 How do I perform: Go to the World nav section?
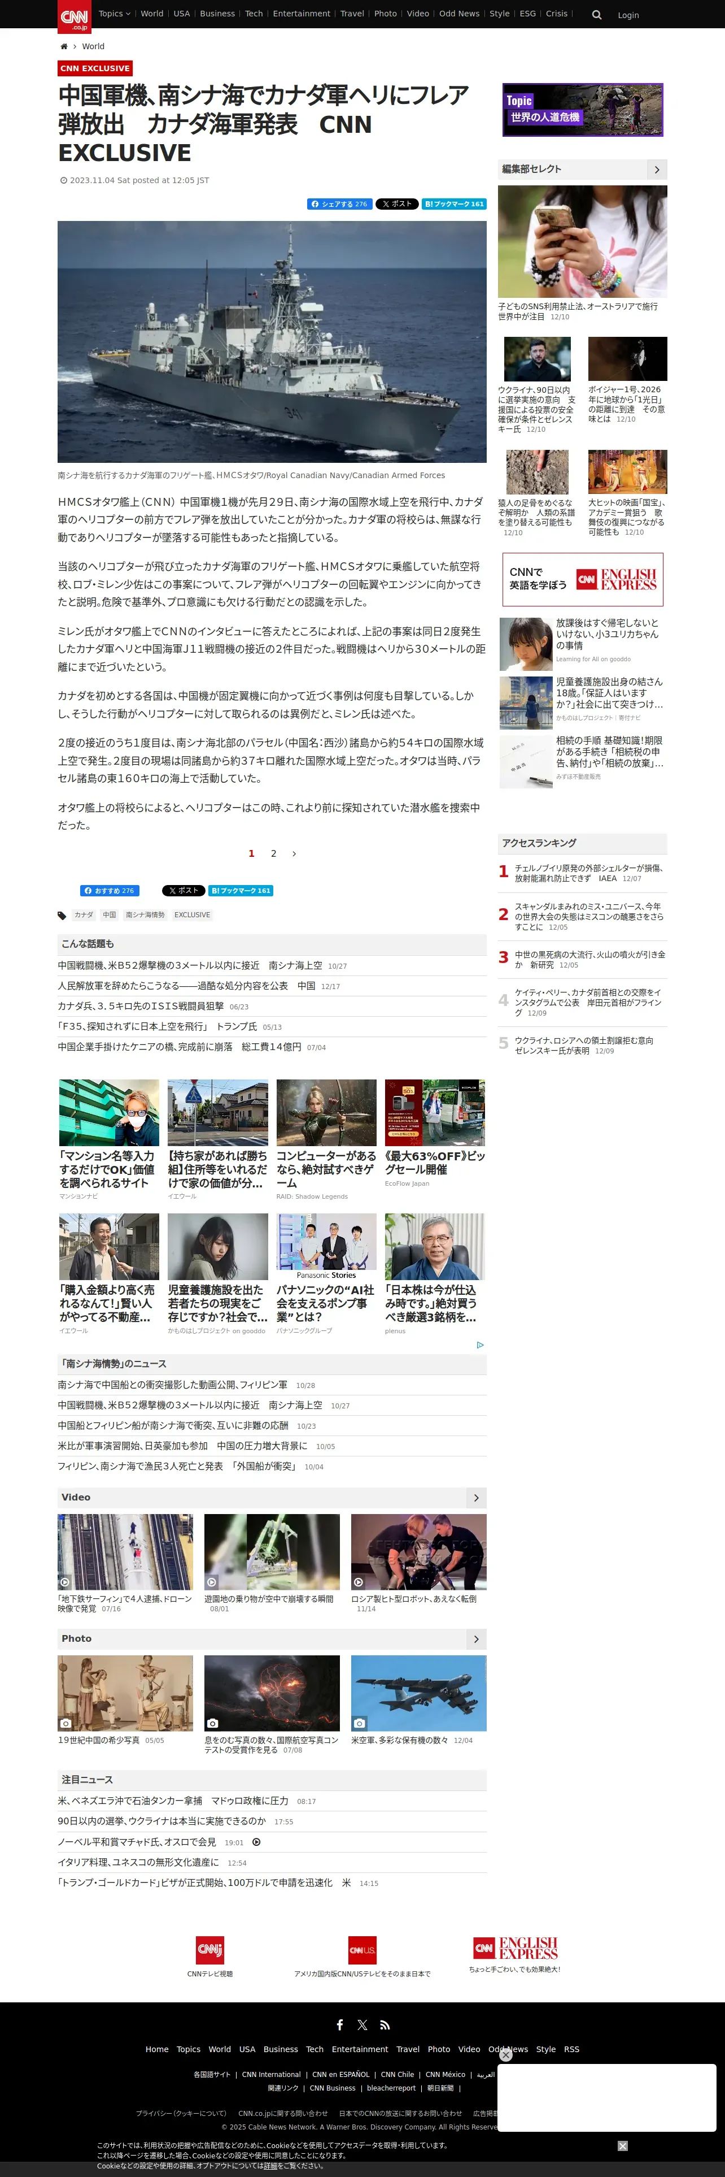pyautogui.click(x=152, y=14)
